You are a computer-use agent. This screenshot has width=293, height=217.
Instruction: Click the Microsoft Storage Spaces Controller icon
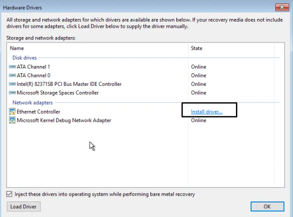tap(12, 93)
